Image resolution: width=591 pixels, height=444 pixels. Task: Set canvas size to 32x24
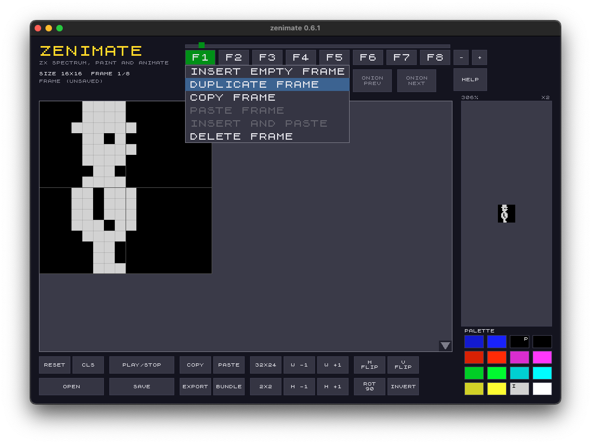[266, 365]
